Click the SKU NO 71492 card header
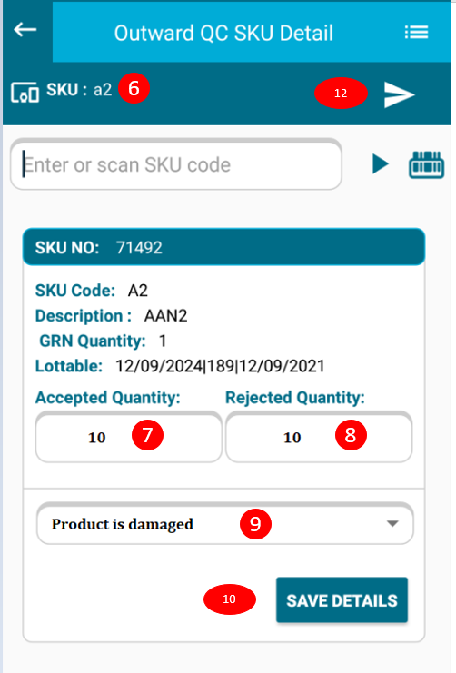 click(223, 247)
